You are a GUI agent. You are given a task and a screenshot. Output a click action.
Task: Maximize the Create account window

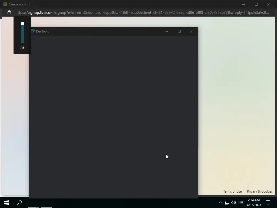(256, 4)
